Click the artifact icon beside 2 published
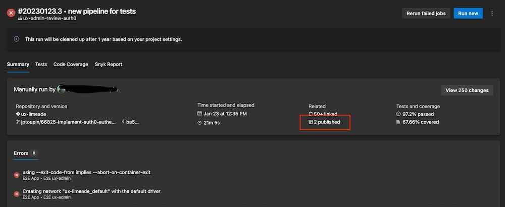Image resolution: width=505 pixels, height=207 pixels. (311, 122)
